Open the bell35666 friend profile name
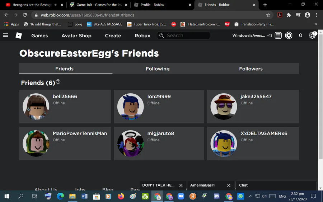323x202 pixels. click(65, 97)
